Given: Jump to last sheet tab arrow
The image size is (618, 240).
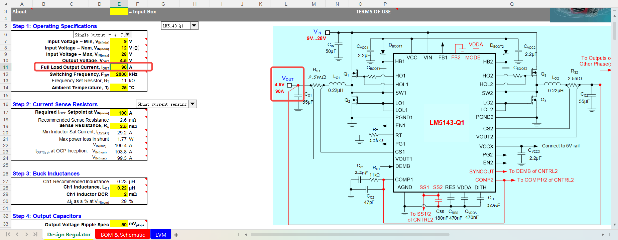Looking at the screenshot, I should pos(35,234).
